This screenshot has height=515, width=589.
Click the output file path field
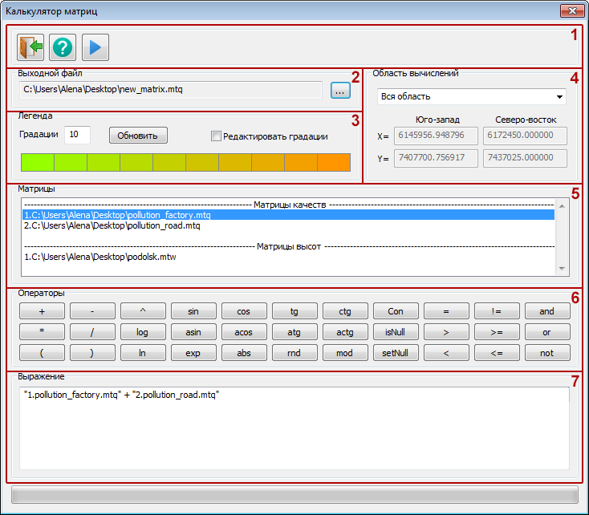pyautogui.click(x=170, y=90)
